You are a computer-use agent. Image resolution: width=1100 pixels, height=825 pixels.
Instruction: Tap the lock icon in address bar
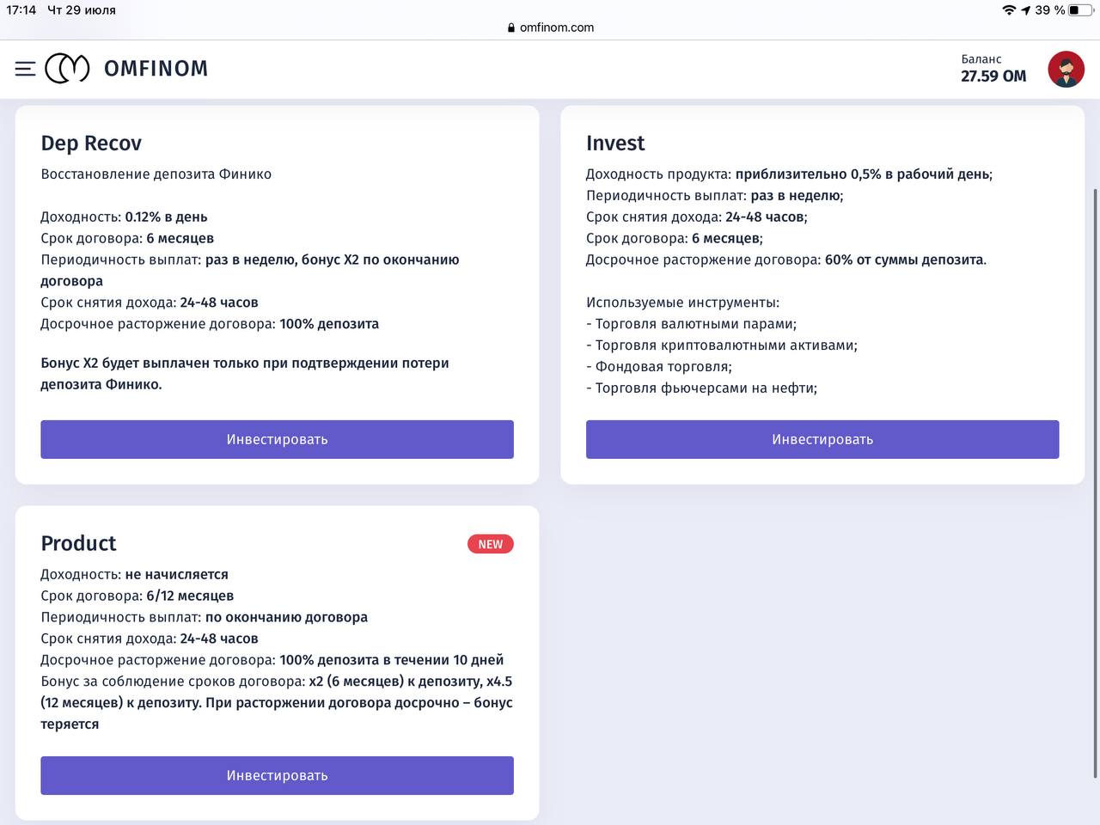[x=511, y=27]
